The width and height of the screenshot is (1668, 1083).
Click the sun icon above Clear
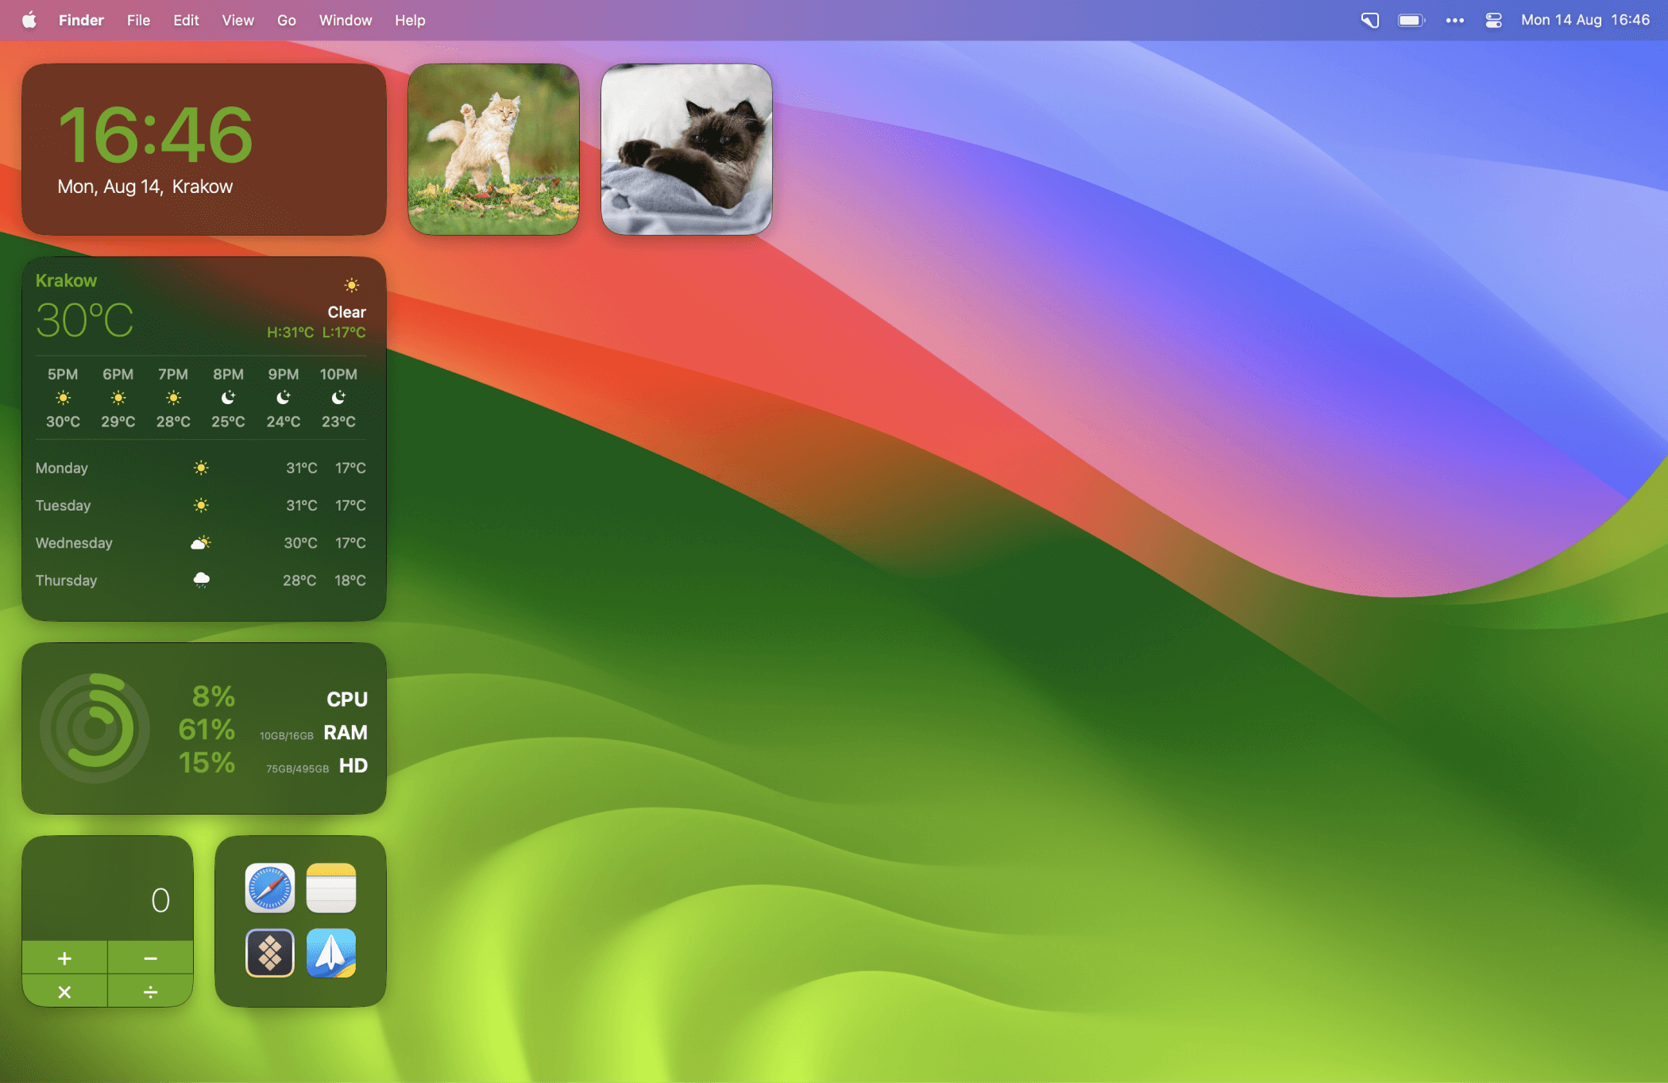pos(351,285)
